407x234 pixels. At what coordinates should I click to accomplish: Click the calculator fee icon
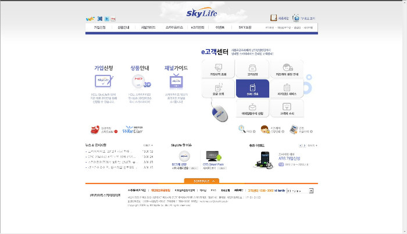(294, 129)
